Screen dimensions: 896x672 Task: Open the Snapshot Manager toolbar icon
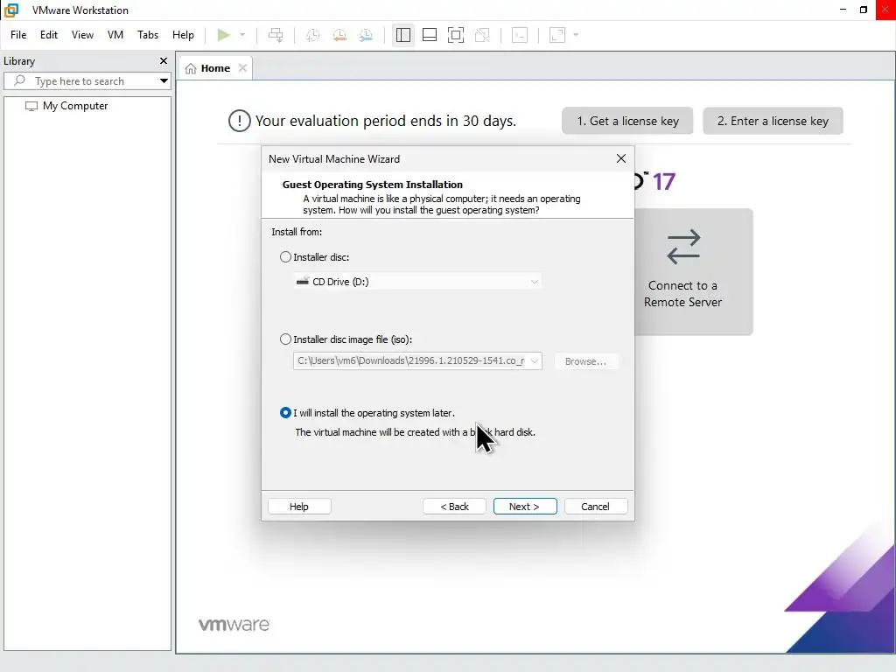(x=367, y=35)
